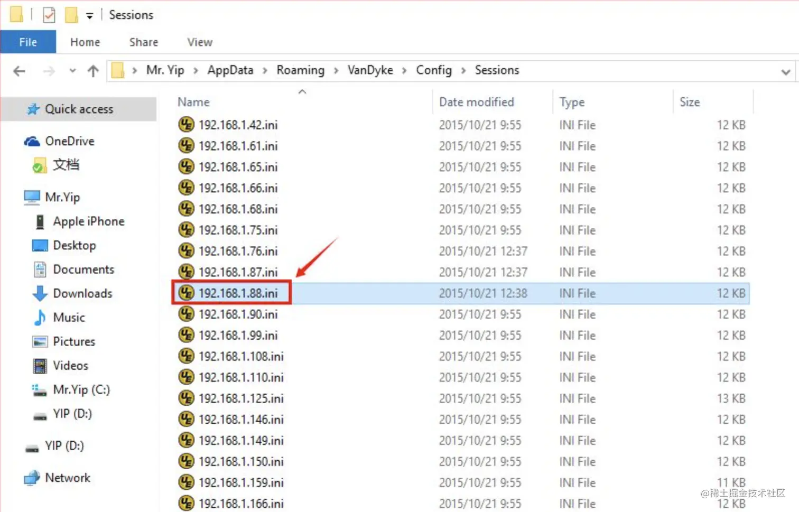Screen dimensions: 799x512
Task: Open the recent locations dropdown arrow
Action: tap(72, 71)
